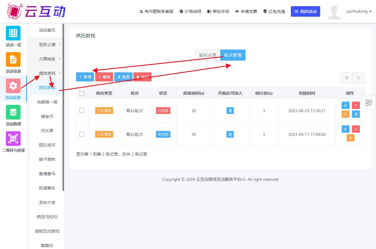376x249 pixels.
Task: Edit the 2023-09-17 round with pencil icon
Action: 346,129
